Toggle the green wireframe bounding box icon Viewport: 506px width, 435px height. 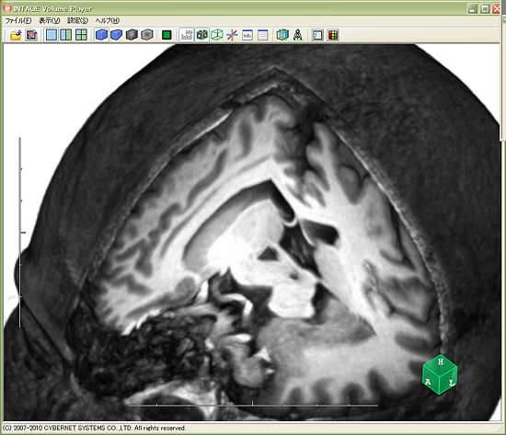pos(217,35)
